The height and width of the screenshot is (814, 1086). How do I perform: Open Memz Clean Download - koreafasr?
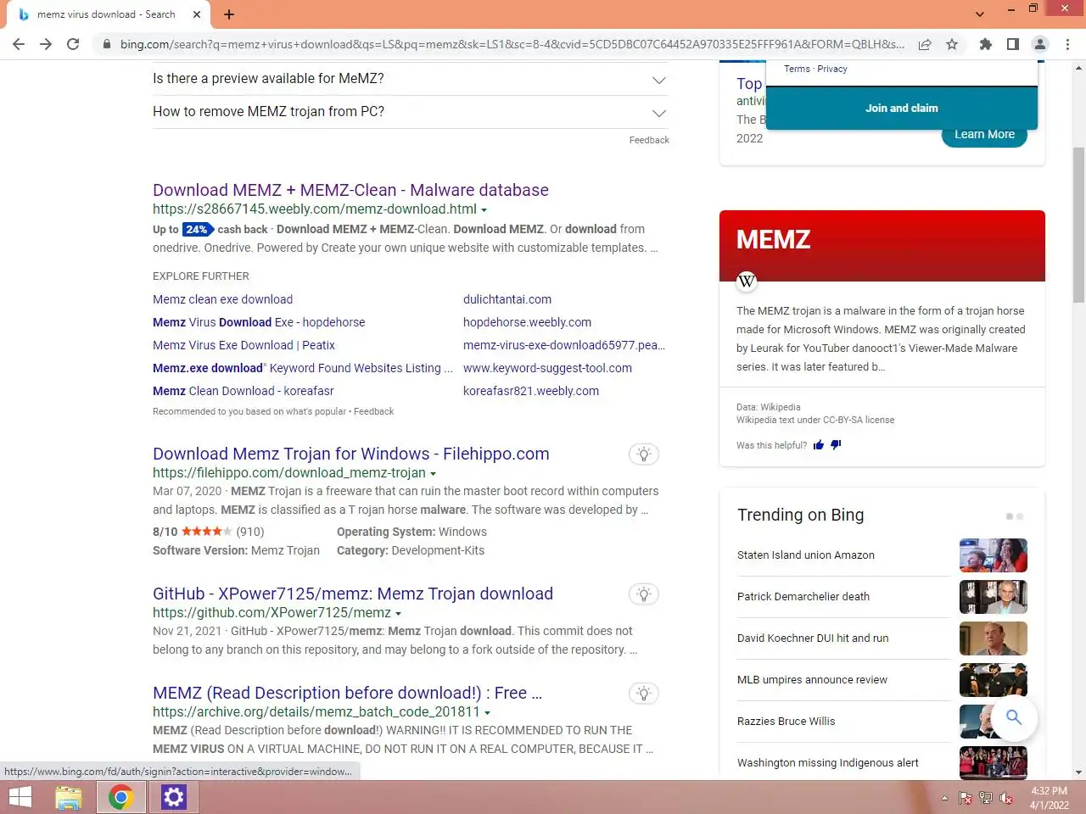pyautogui.click(x=243, y=391)
